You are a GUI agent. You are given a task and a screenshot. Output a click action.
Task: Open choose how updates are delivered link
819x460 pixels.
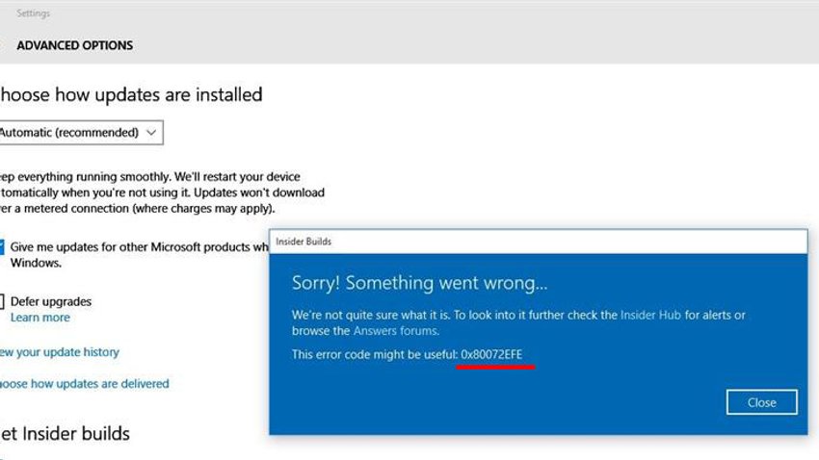coord(85,384)
